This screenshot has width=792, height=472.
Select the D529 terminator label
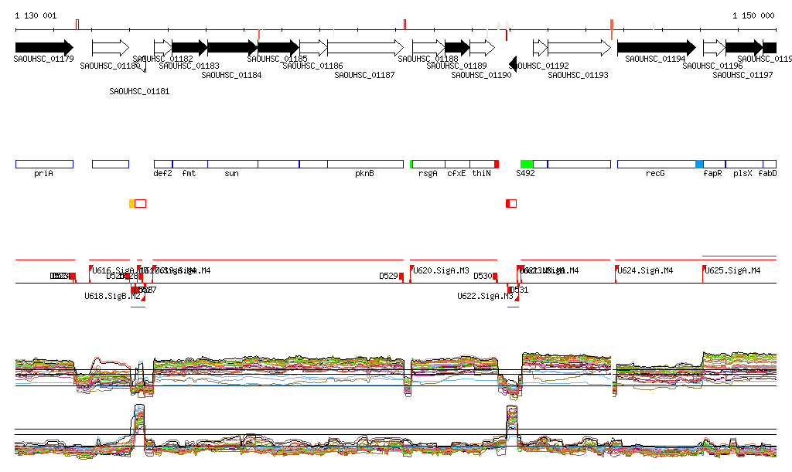coord(388,276)
